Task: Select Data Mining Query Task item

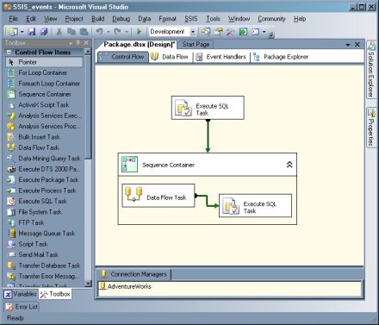Action: point(49,159)
